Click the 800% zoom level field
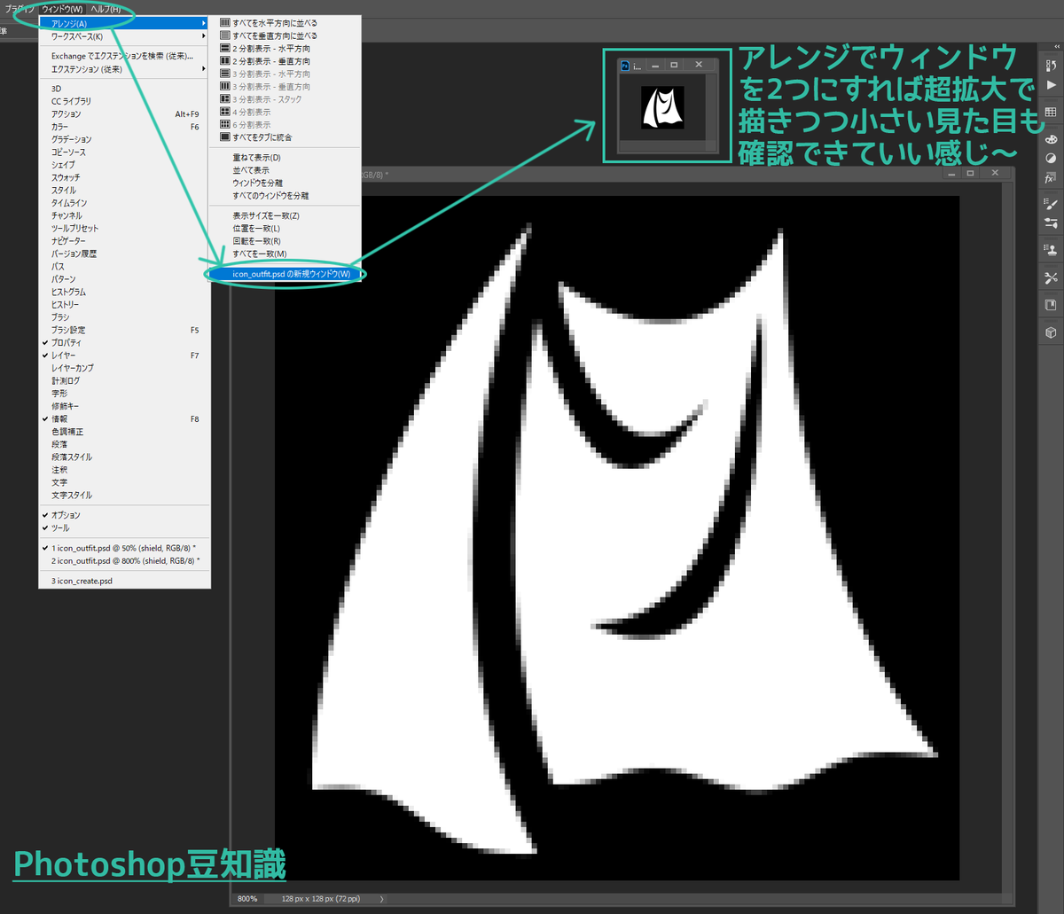The height and width of the screenshot is (914, 1064). pyautogui.click(x=246, y=898)
